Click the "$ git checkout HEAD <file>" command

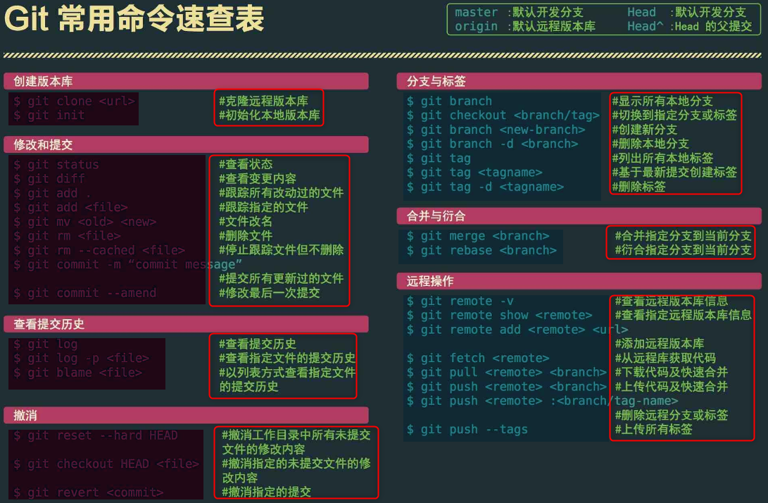(106, 464)
